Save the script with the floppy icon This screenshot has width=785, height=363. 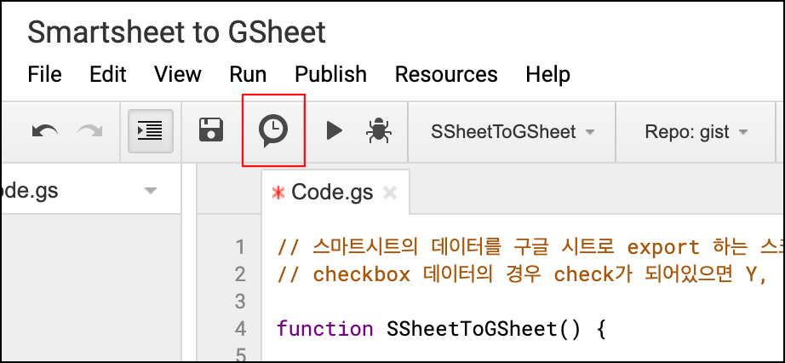211,130
